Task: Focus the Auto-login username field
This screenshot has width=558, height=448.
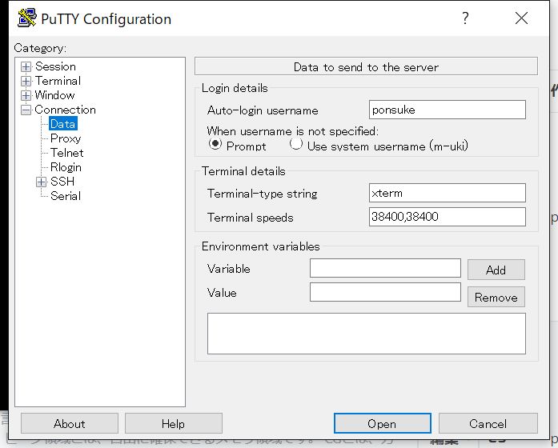Action: (x=447, y=110)
